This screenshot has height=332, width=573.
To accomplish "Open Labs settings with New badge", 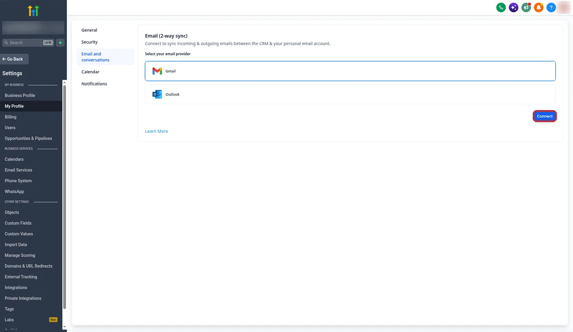I will pyautogui.click(x=31, y=319).
